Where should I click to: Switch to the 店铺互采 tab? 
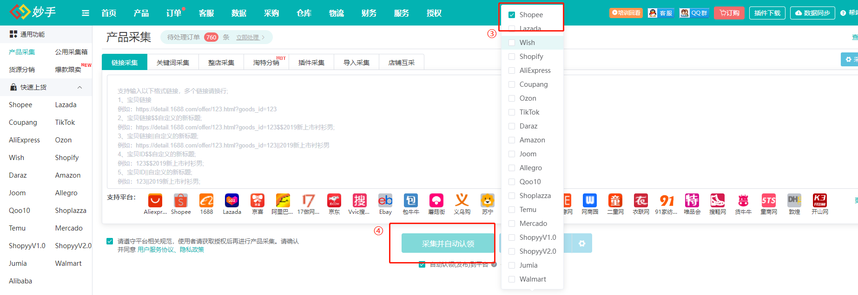coord(402,63)
